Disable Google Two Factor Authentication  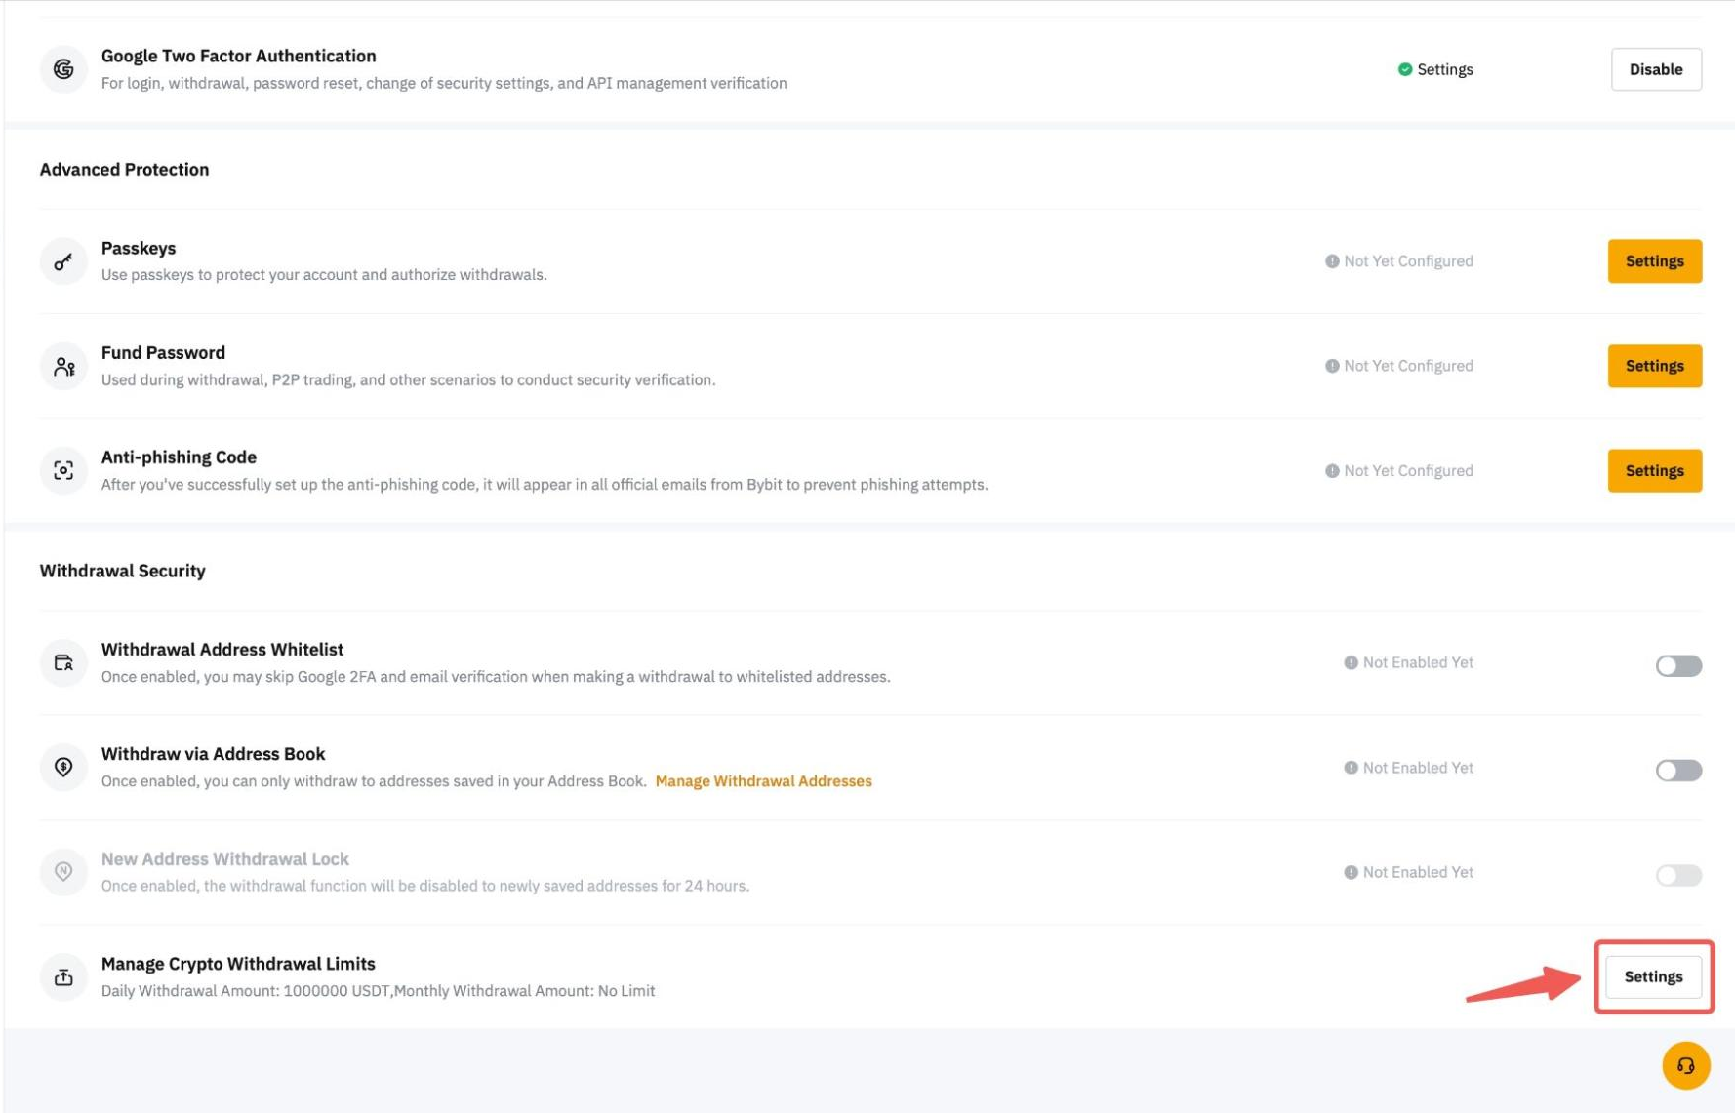(x=1655, y=69)
